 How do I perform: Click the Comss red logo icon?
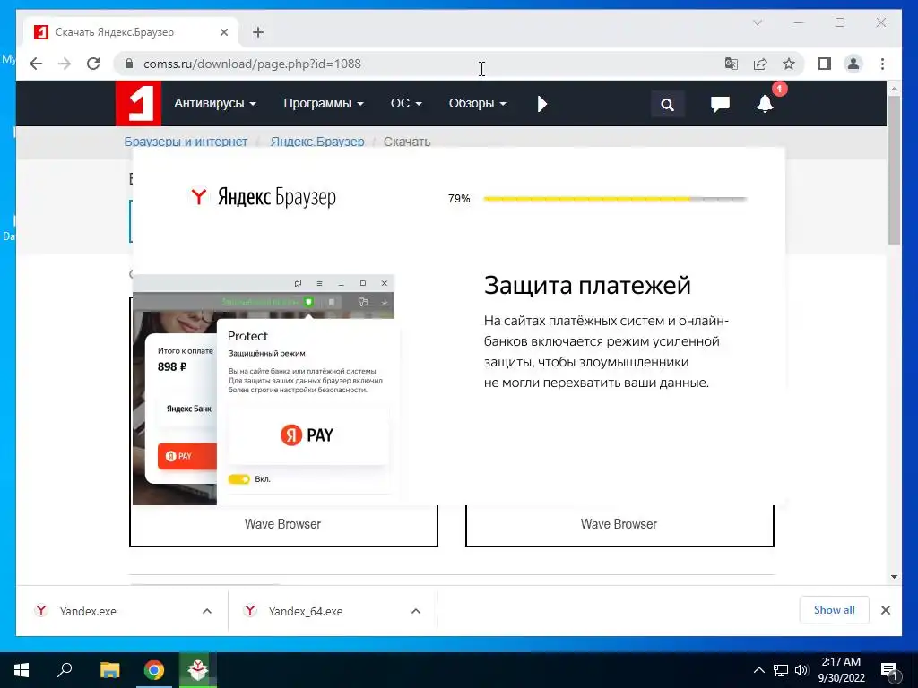click(x=138, y=104)
